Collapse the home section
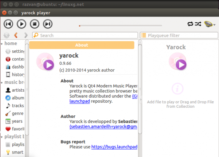 (x=2, y=44)
